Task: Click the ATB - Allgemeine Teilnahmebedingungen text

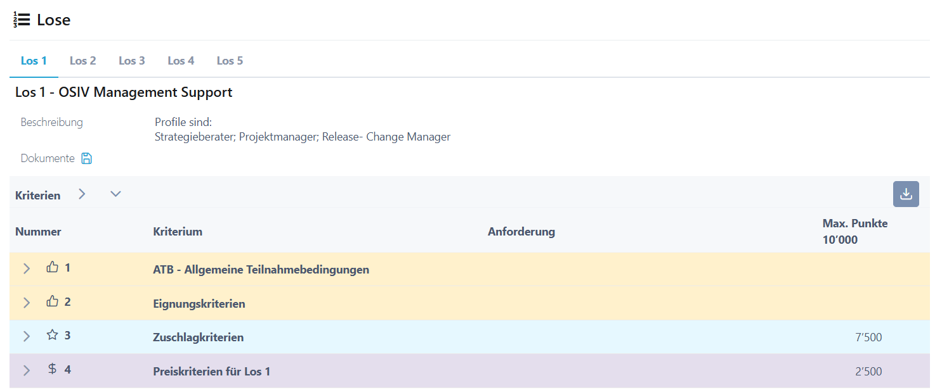Action: 261,270
